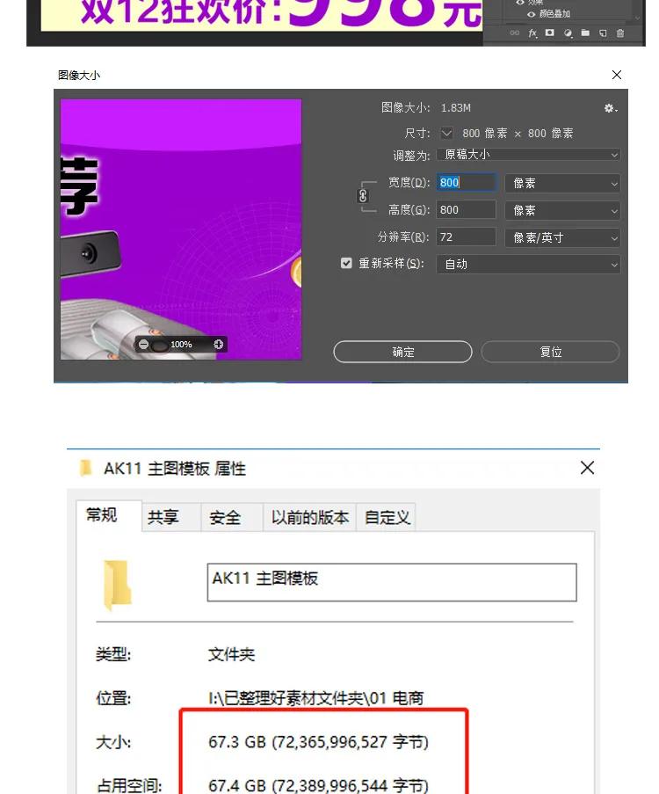659x794 pixels.
Task: Open the fx layer style menu
Action: [x=532, y=33]
